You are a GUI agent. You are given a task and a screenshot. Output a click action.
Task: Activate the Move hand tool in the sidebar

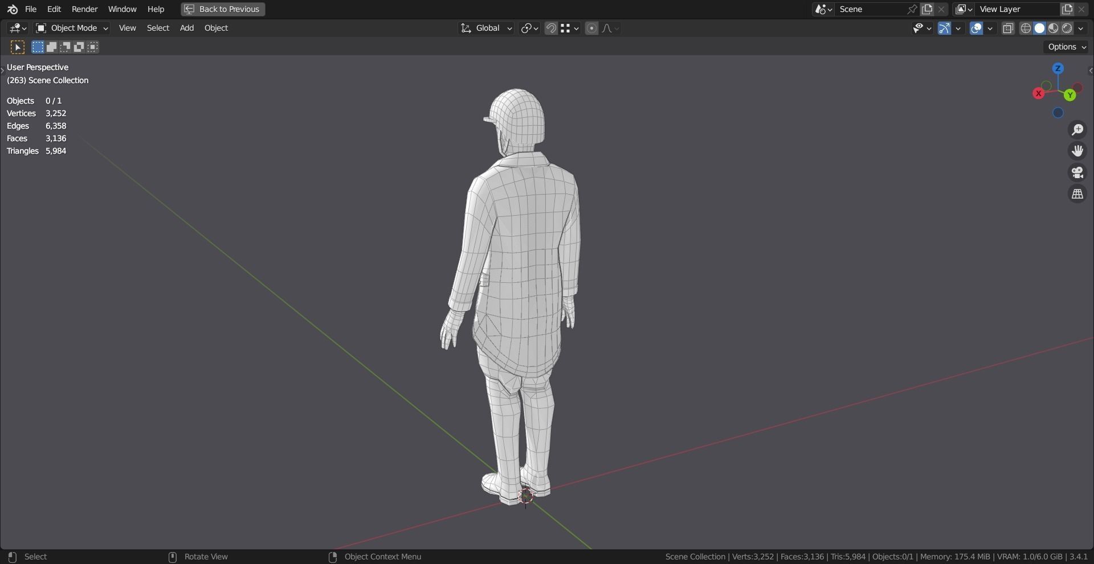[x=1077, y=150]
